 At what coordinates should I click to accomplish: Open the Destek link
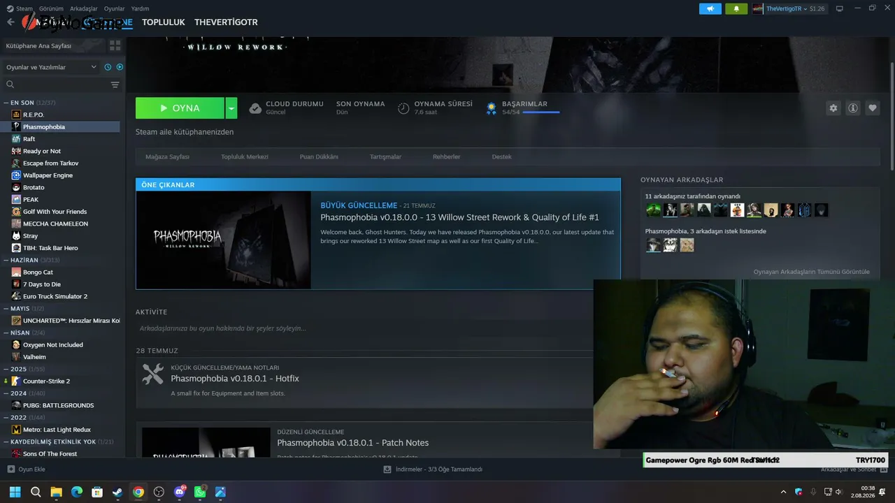click(x=501, y=156)
